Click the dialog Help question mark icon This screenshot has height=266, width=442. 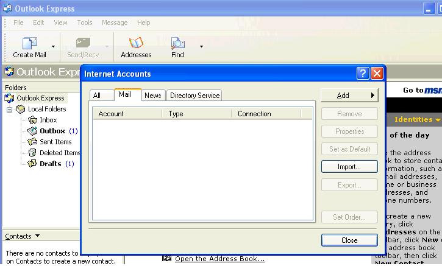[363, 74]
